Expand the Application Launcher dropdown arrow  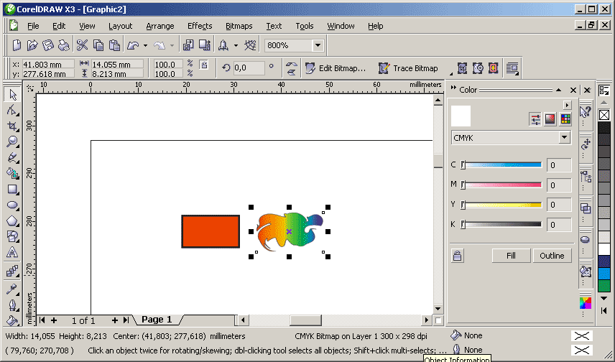236,45
